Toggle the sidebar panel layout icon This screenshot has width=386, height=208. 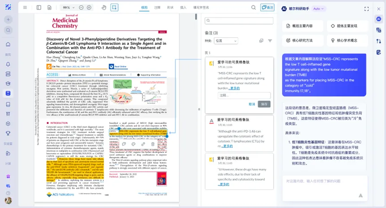[x=38, y=8]
